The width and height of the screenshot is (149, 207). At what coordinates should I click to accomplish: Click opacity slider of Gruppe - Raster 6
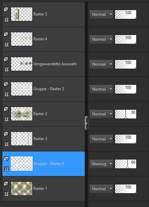(x=125, y=164)
